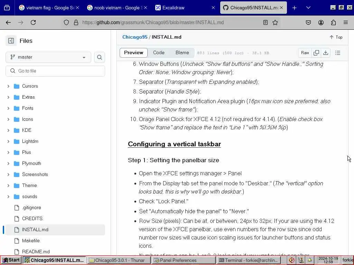Bookmark this page with star

pyautogui.click(x=275, y=22)
